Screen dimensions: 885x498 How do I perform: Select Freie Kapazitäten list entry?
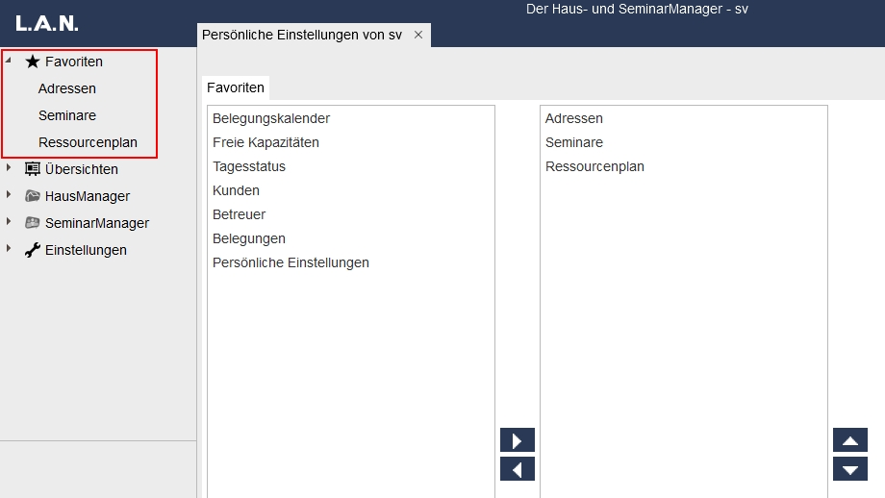265,142
